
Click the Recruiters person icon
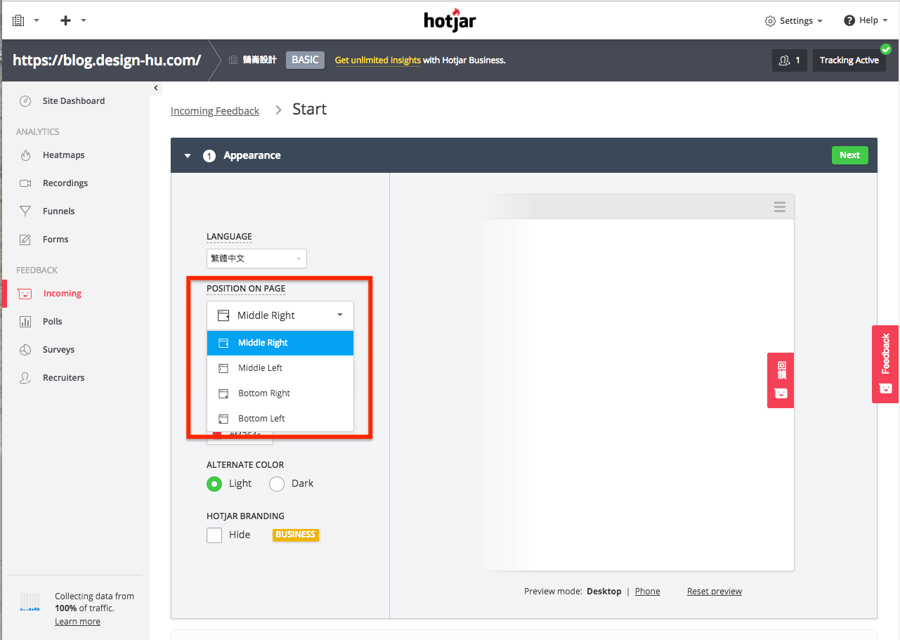coord(25,378)
